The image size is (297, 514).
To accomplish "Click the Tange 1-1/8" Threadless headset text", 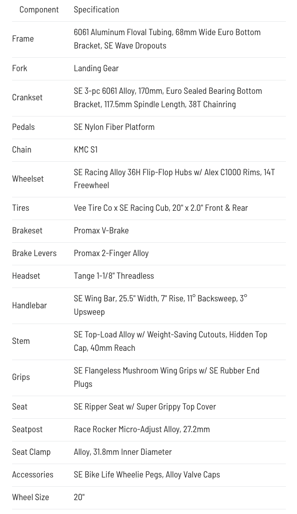I will click(114, 276).
